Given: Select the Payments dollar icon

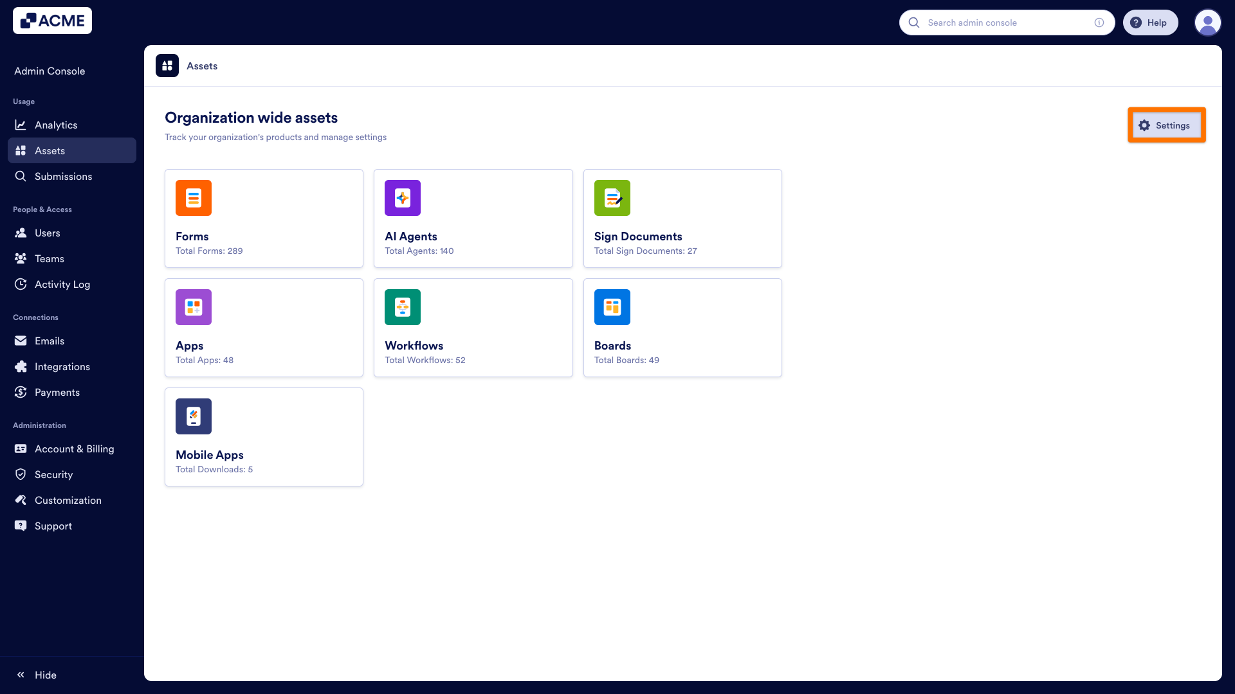Looking at the screenshot, I should pyautogui.click(x=21, y=392).
